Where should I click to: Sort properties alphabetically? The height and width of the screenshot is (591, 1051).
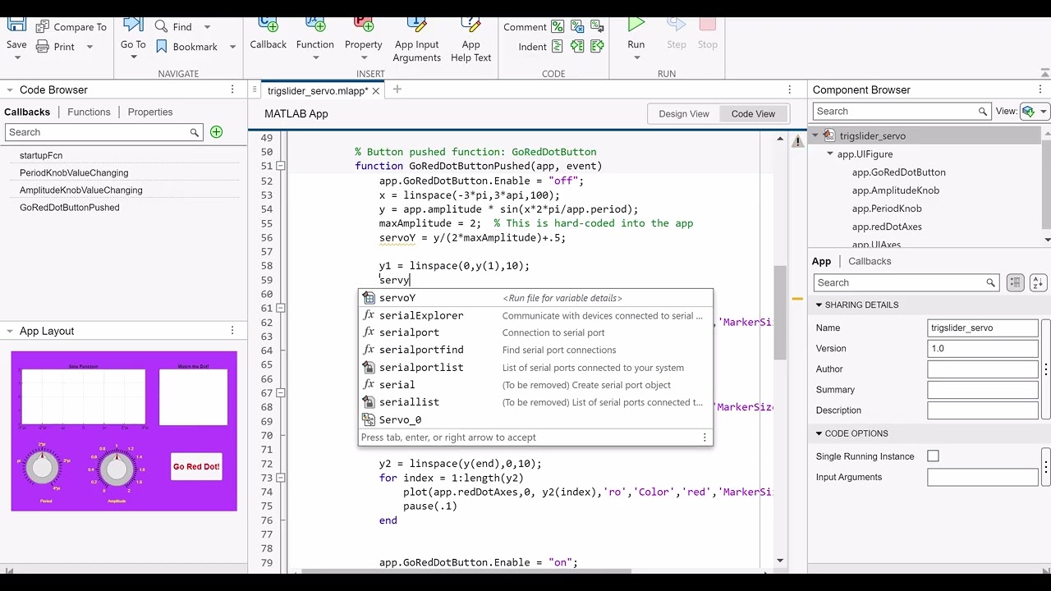[x=1037, y=282]
